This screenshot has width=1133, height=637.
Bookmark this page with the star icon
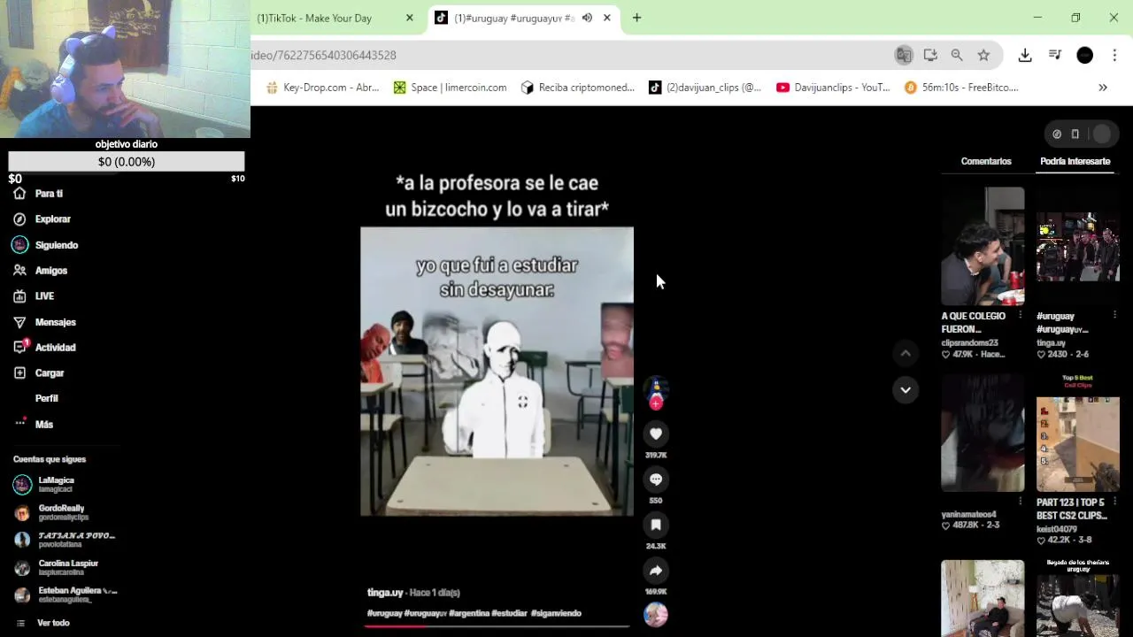(983, 55)
